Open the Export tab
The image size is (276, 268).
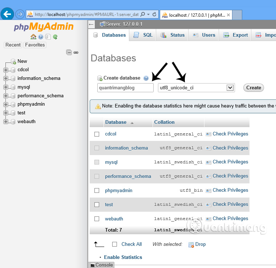pyautogui.click(x=235, y=35)
